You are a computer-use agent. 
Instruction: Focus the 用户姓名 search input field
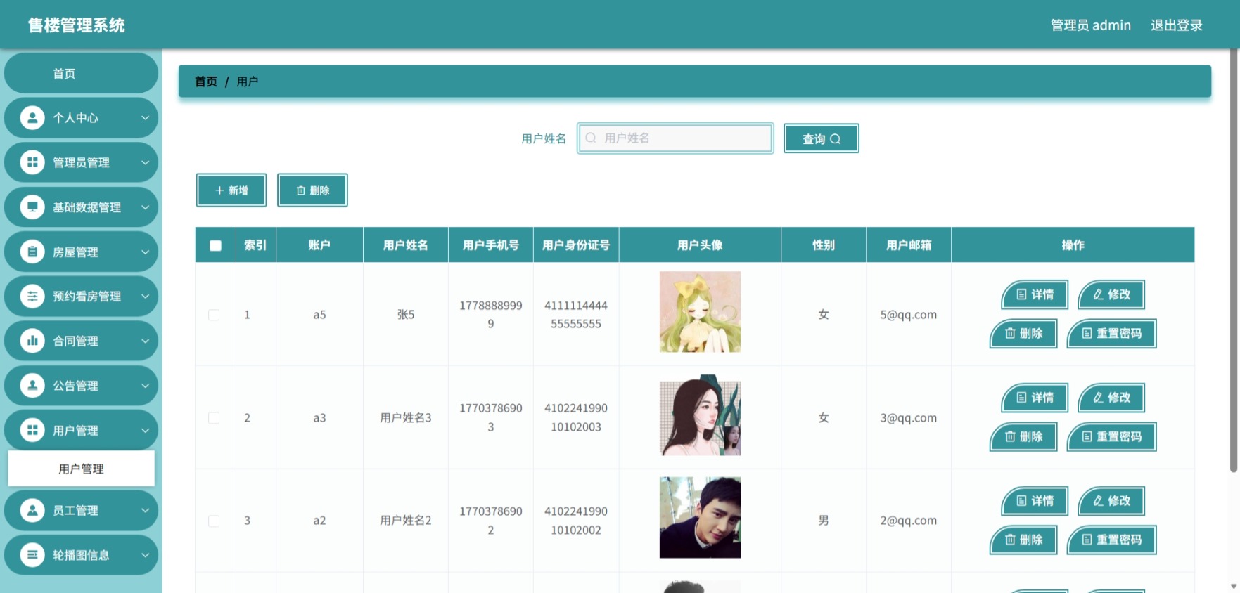(x=675, y=138)
